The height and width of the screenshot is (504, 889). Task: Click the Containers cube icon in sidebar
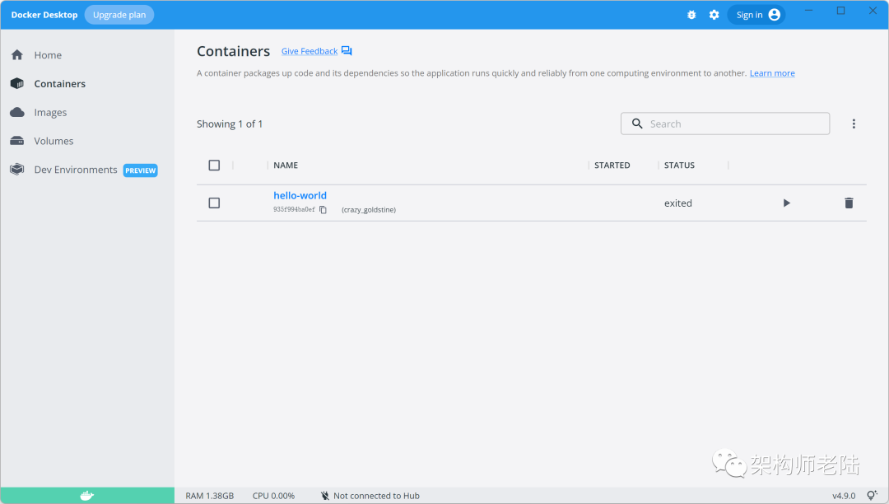tap(17, 83)
